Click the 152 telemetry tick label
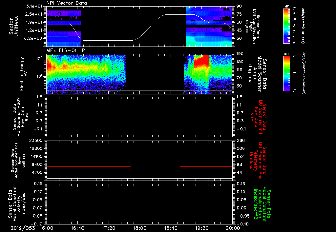The image size is (336, 232). (x=240, y=156)
